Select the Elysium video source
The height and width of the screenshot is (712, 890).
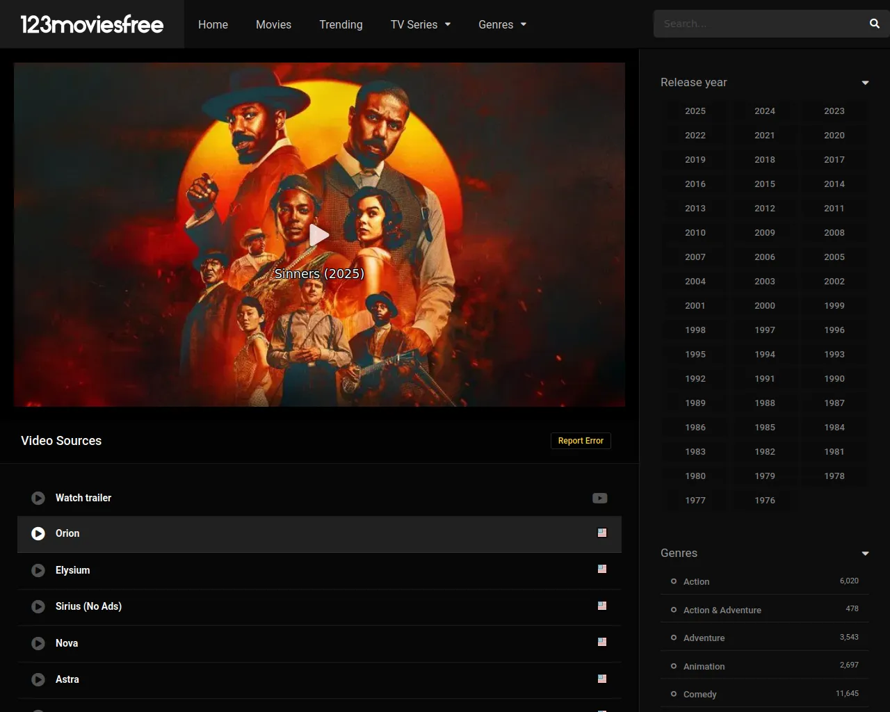pyautogui.click(x=319, y=571)
